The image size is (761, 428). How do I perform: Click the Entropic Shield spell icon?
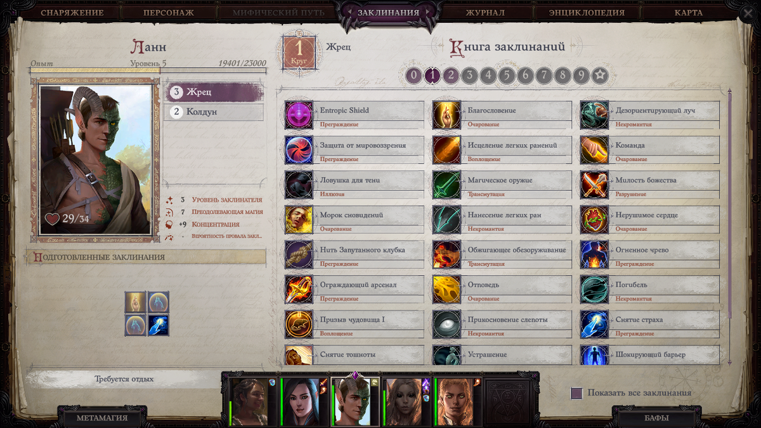click(299, 115)
